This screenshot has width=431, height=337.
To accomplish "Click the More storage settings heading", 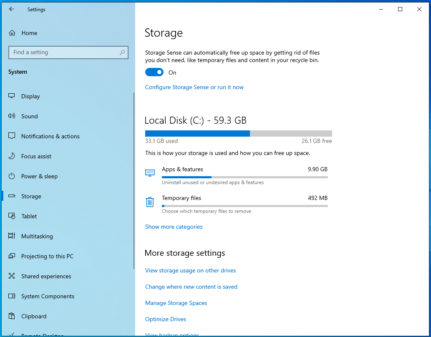I will 185,253.
